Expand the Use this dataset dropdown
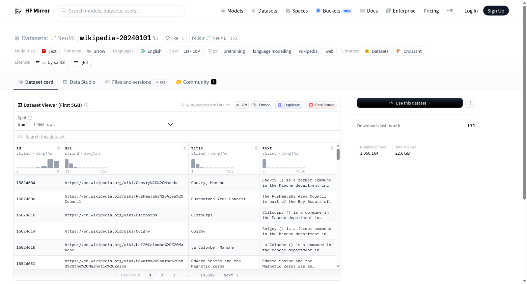Viewport: 527px width, 284px height. click(x=410, y=103)
